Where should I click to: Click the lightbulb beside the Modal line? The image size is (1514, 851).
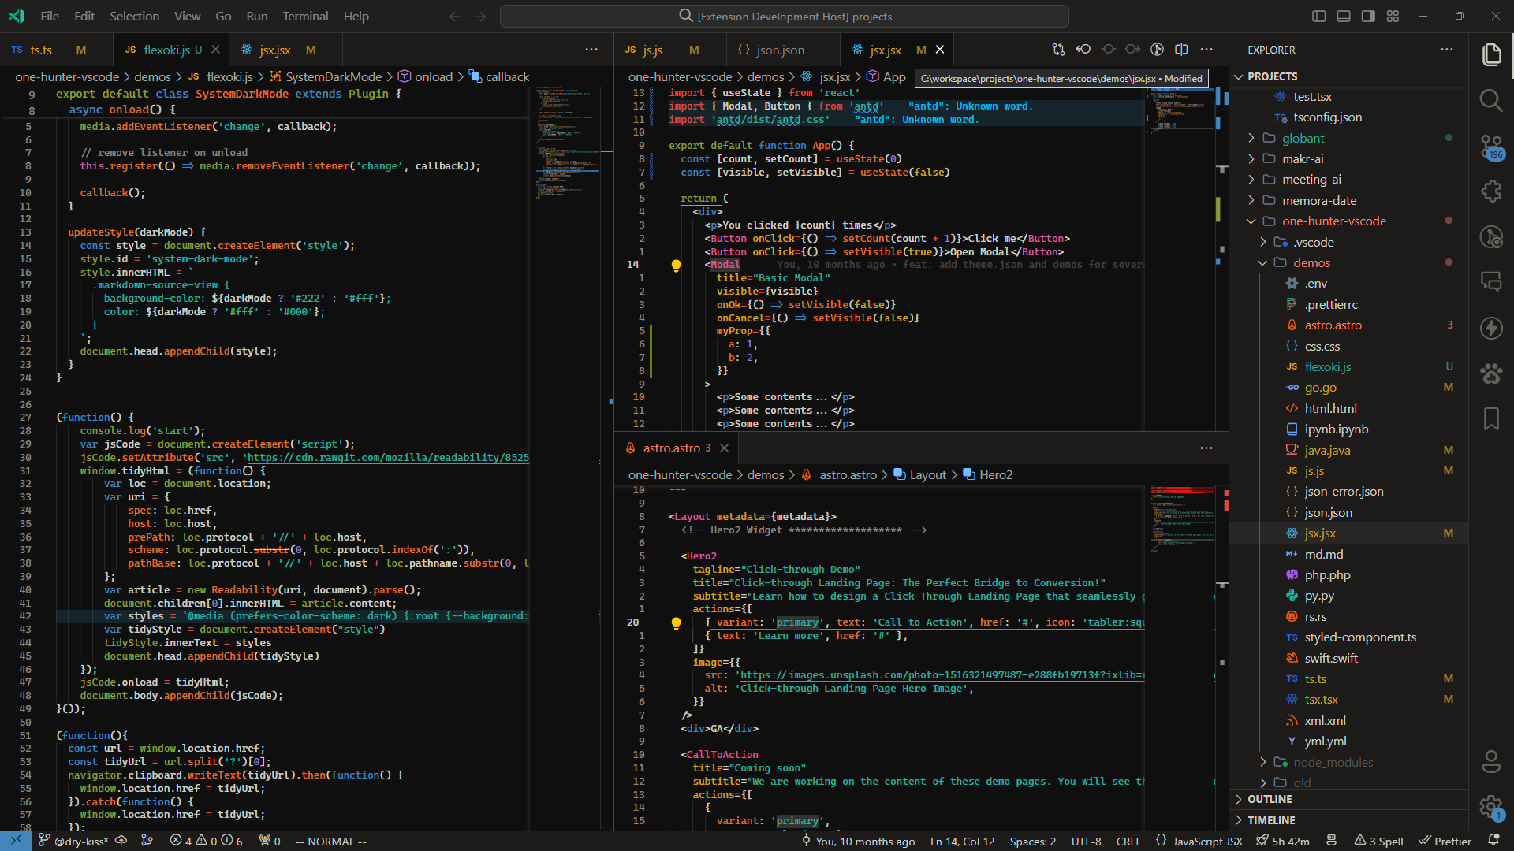676,265
